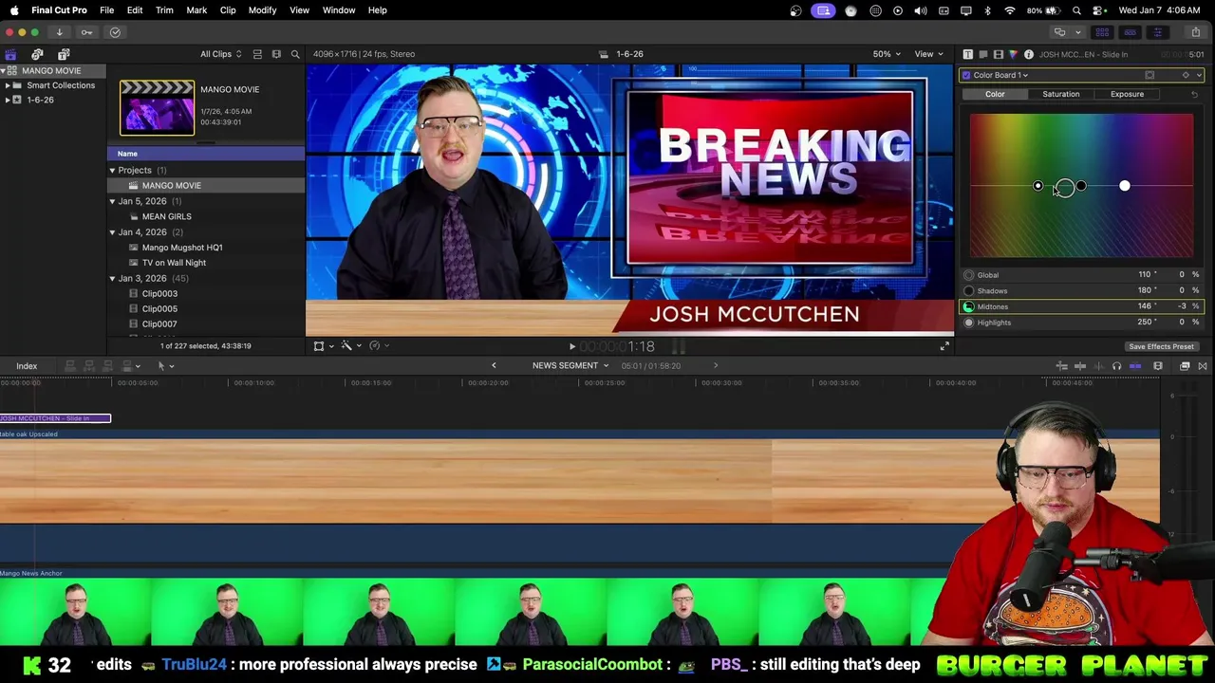Click the timeline history forward arrow
This screenshot has height=683, width=1215.
point(716,365)
